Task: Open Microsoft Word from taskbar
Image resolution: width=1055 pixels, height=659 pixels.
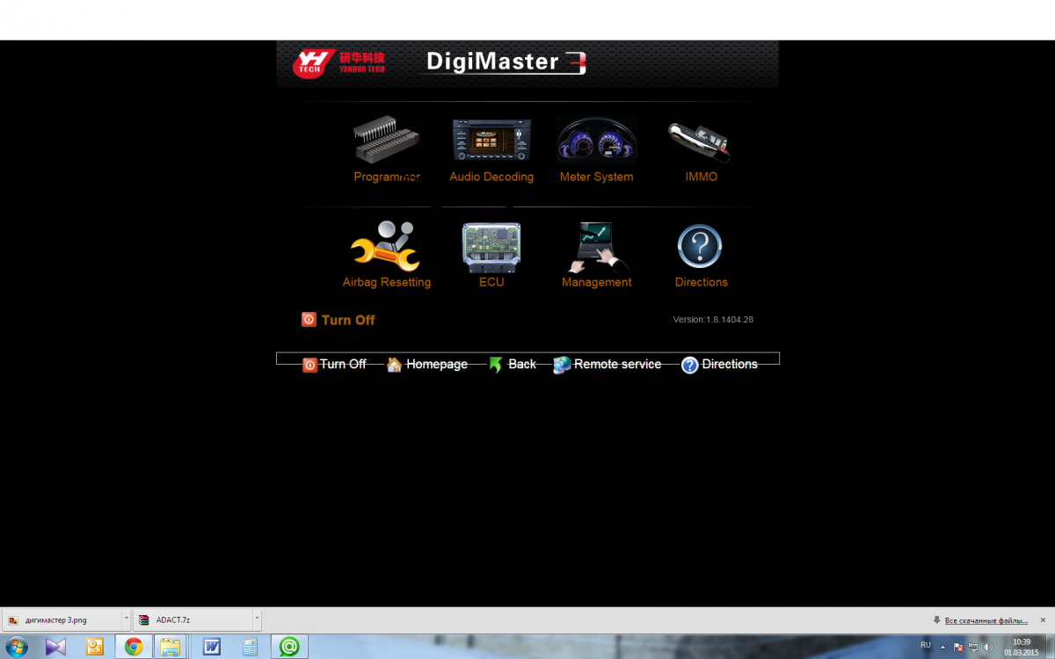Action: [x=212, y=647]
